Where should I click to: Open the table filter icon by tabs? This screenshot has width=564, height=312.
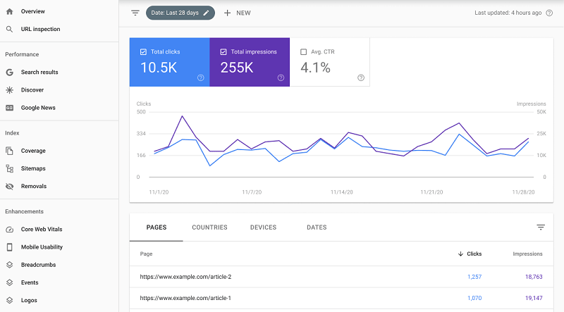541,227
